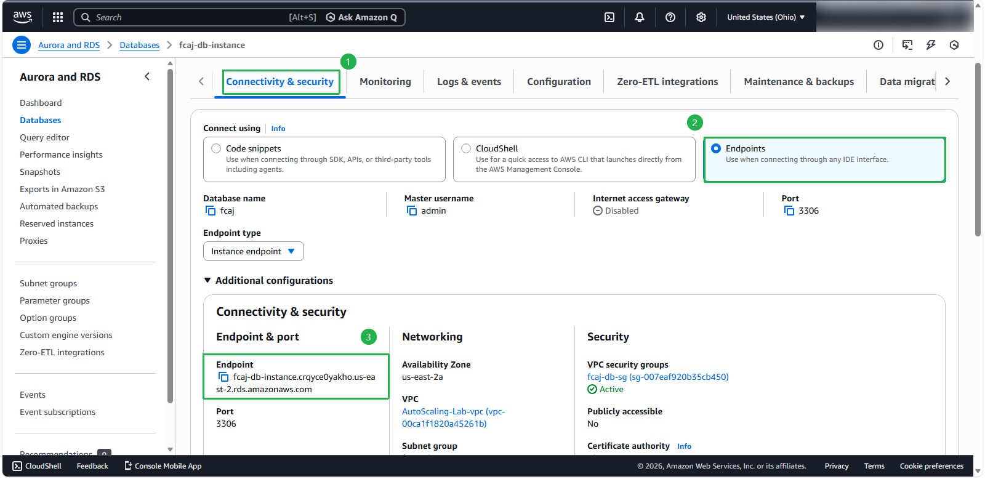985x479 pixels.
Task: Copy the port value 3306
Action: (x=789, y=211)
